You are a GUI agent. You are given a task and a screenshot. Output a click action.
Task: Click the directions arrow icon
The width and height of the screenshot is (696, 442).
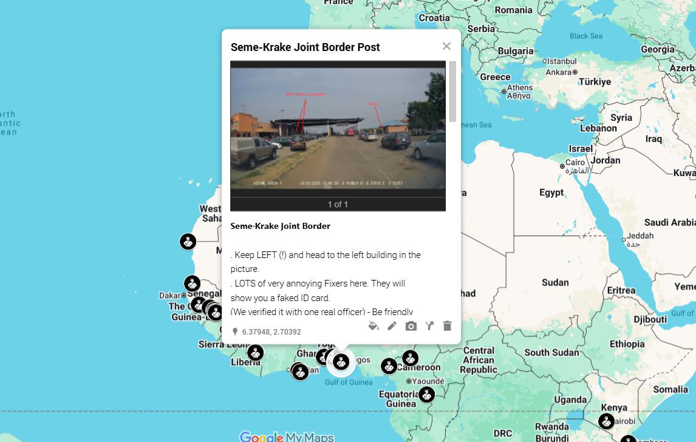point(429,326)
